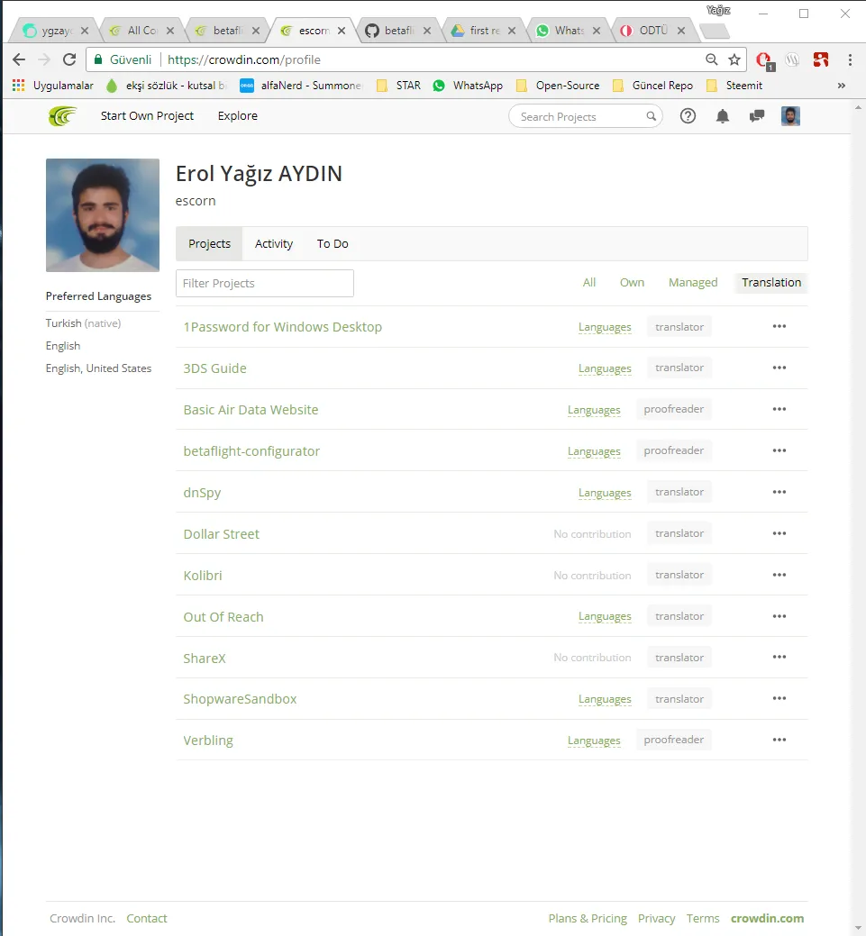Open the notifications bell icon
The image size is (866, 936).
723,116
